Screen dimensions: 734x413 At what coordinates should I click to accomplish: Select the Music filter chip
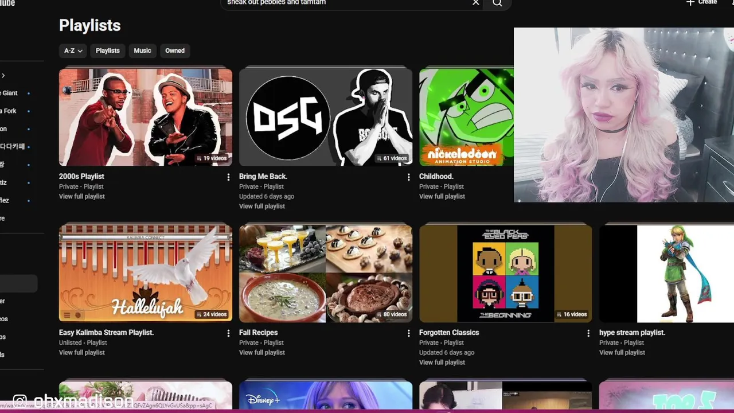coord(142,50)
